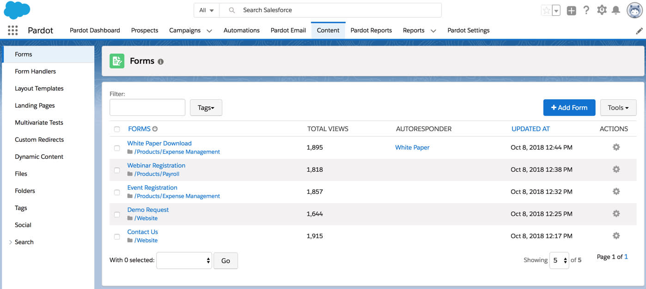The image size is (646, 289).
Task: Click the search magnifier icon
Action: (232, 10)
